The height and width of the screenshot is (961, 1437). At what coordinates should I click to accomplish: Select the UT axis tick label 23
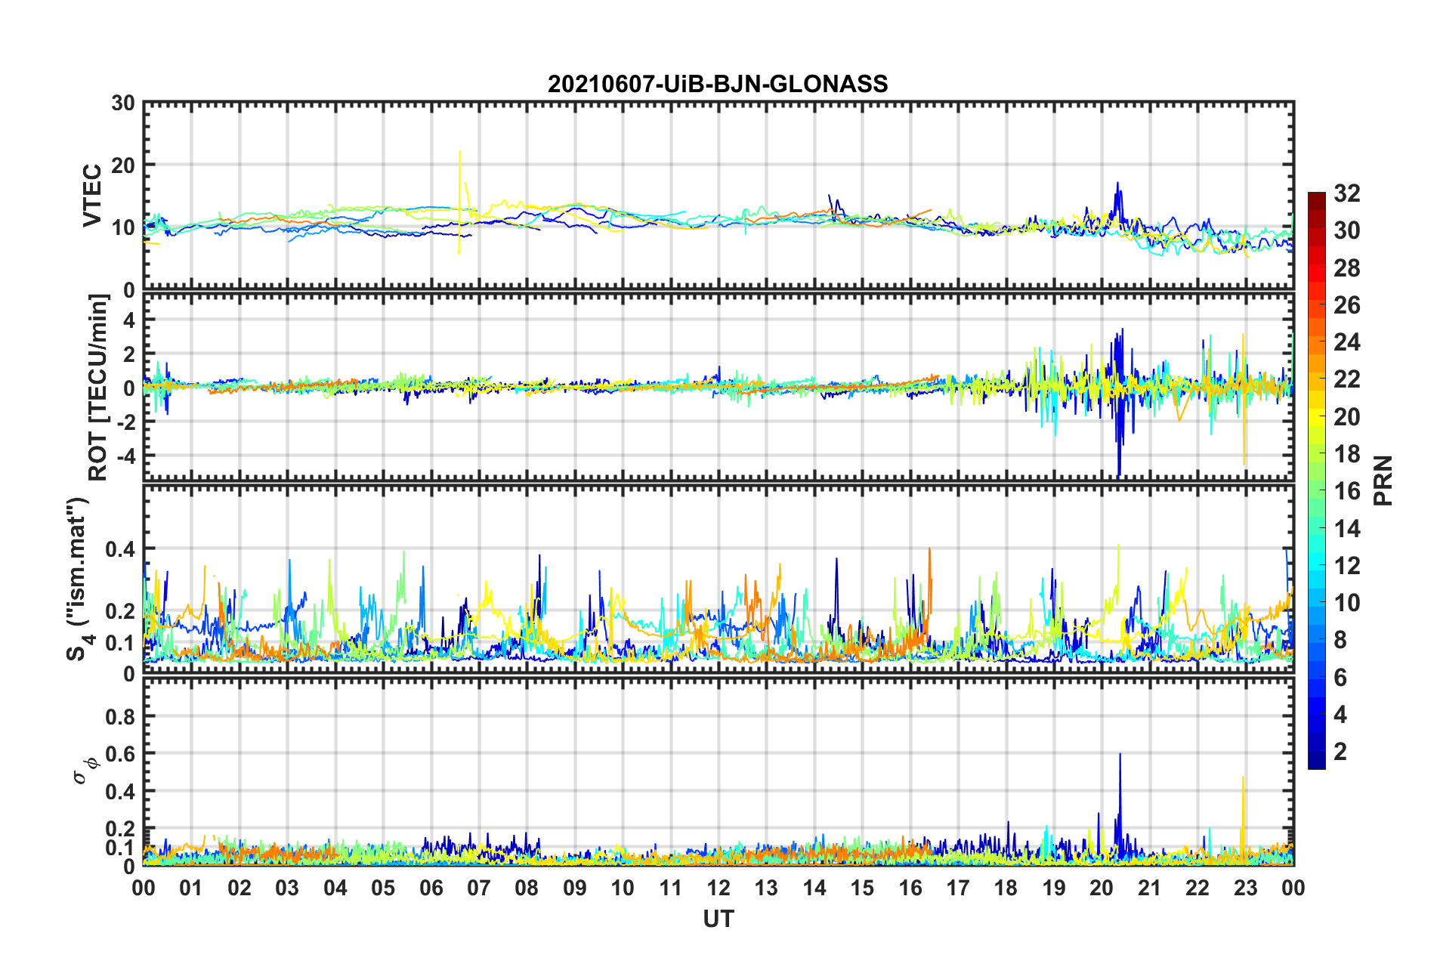pyautogui.click(x=1246, y=888)
